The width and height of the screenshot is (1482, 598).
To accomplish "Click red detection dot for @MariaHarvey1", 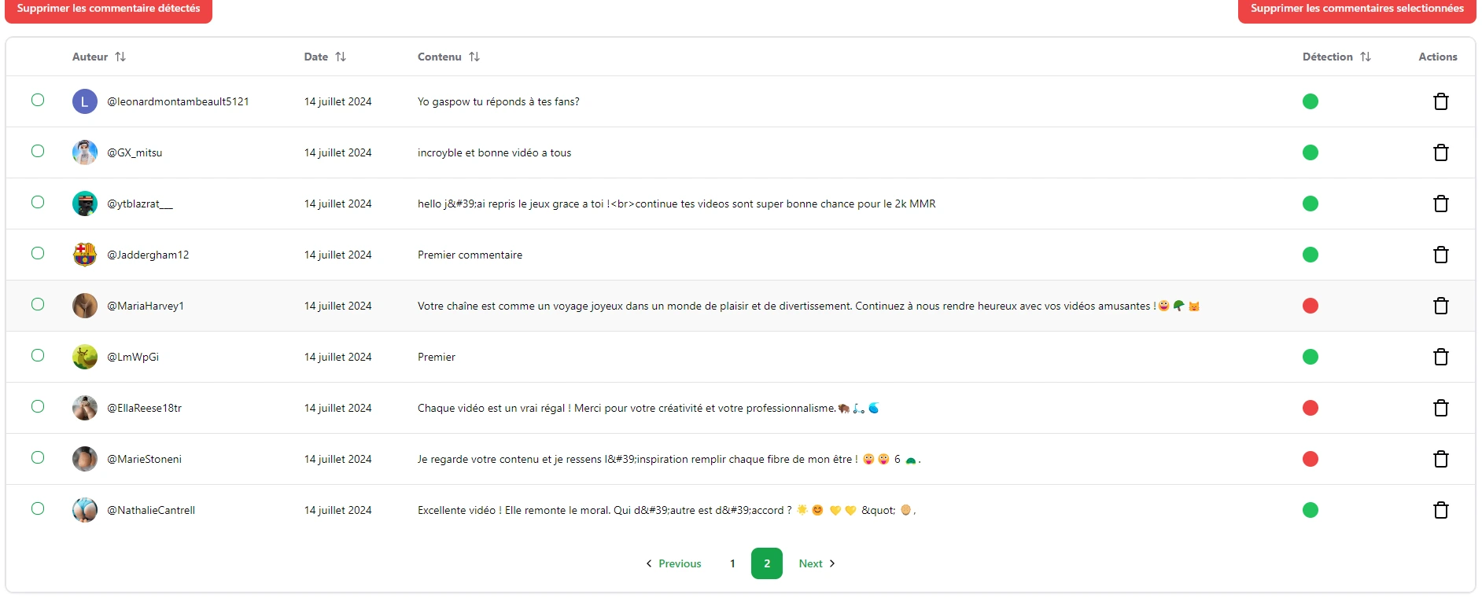I will point(1310,306).
